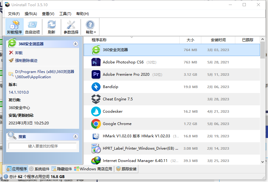Switch to the 应用程序 tab

pyautogui.click(x=17, y=169)
